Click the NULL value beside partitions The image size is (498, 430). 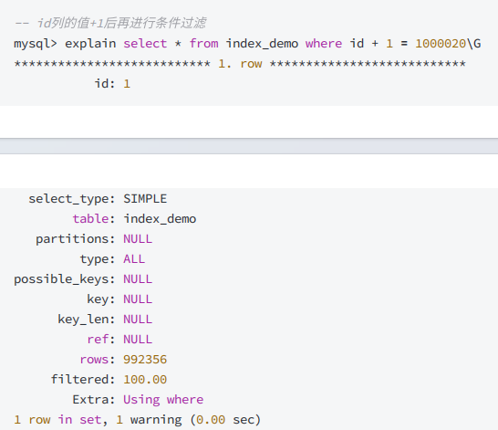[x=138, y=239]
